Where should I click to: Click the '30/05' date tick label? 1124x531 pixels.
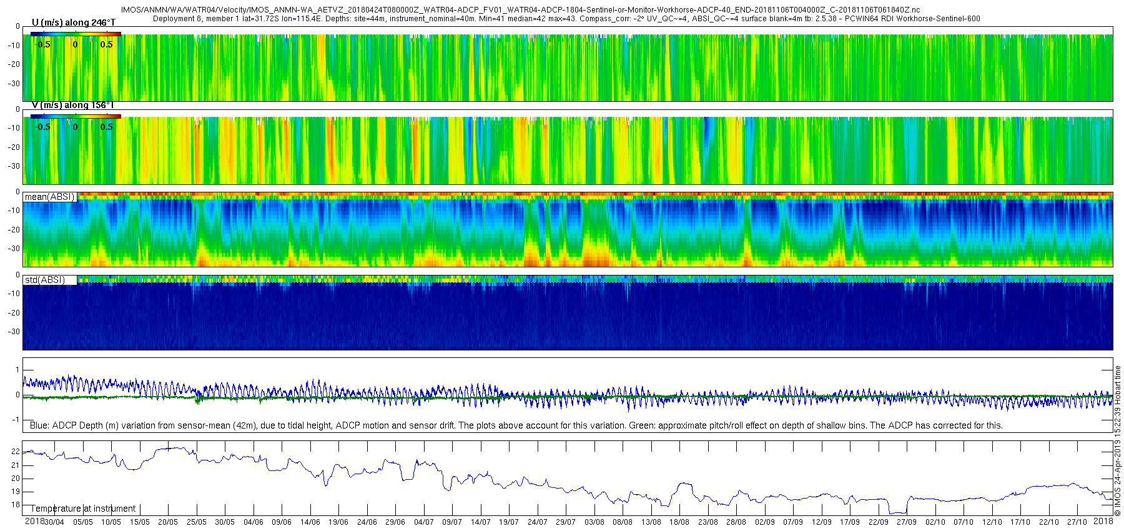click(x=225, y=522)
